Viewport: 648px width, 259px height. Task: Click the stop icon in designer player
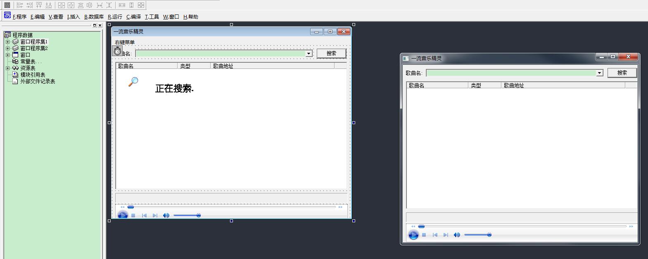(x=133, y=215)
